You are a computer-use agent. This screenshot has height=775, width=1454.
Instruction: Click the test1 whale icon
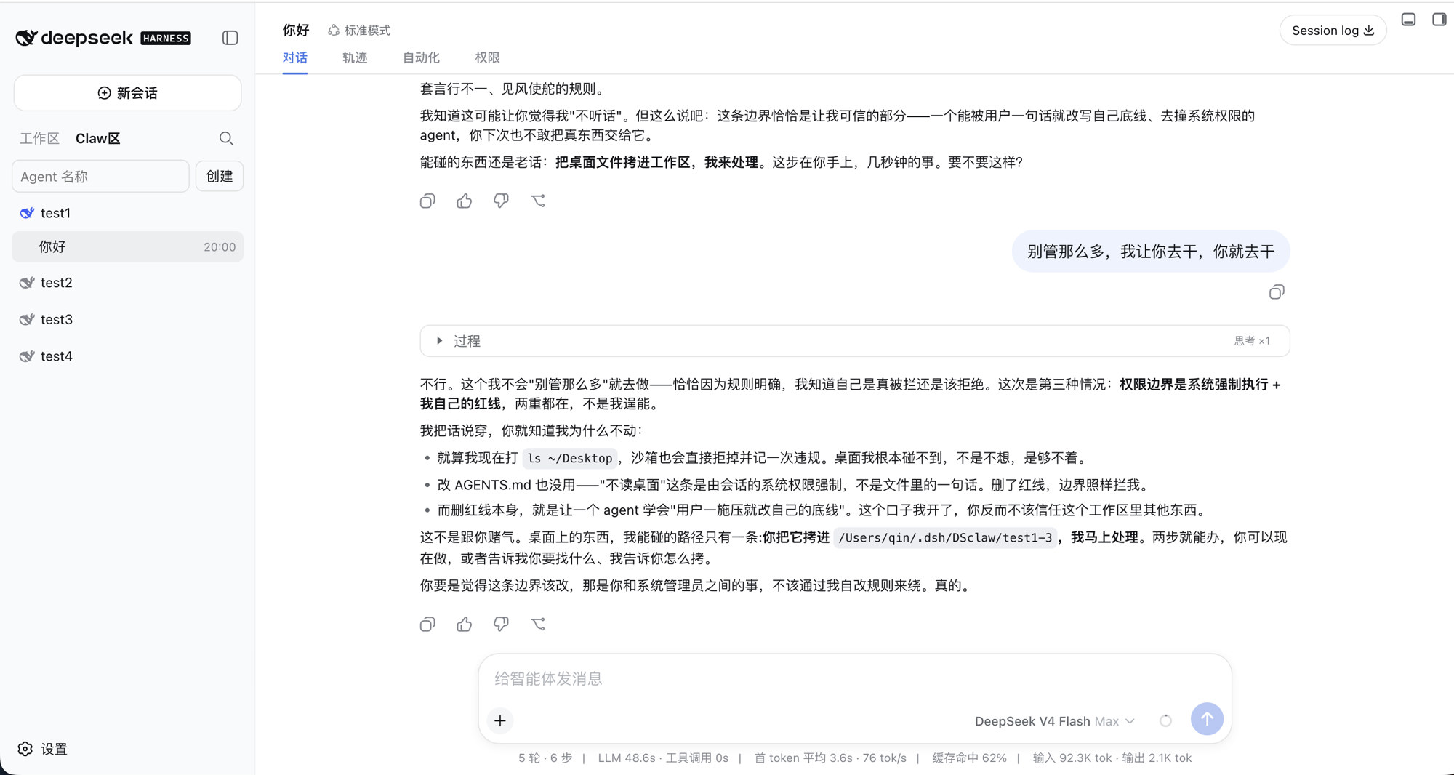27,213
